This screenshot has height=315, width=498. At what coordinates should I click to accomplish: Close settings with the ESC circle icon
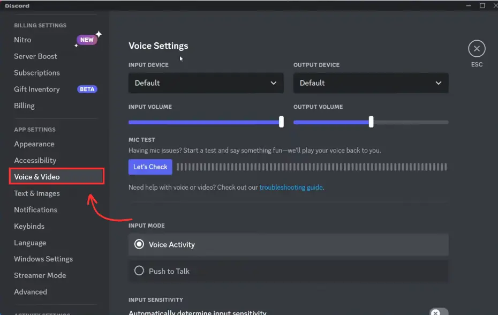coord(477,49)
